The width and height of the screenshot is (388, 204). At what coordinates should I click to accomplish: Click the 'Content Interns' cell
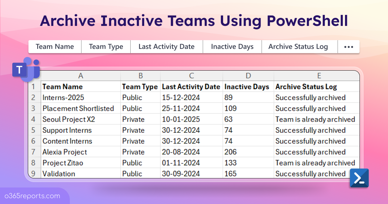(x=81, y=141)
